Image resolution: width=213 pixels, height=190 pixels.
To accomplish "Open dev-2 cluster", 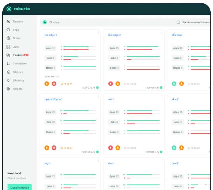I will pyautogui.click(x=175, y=163).
